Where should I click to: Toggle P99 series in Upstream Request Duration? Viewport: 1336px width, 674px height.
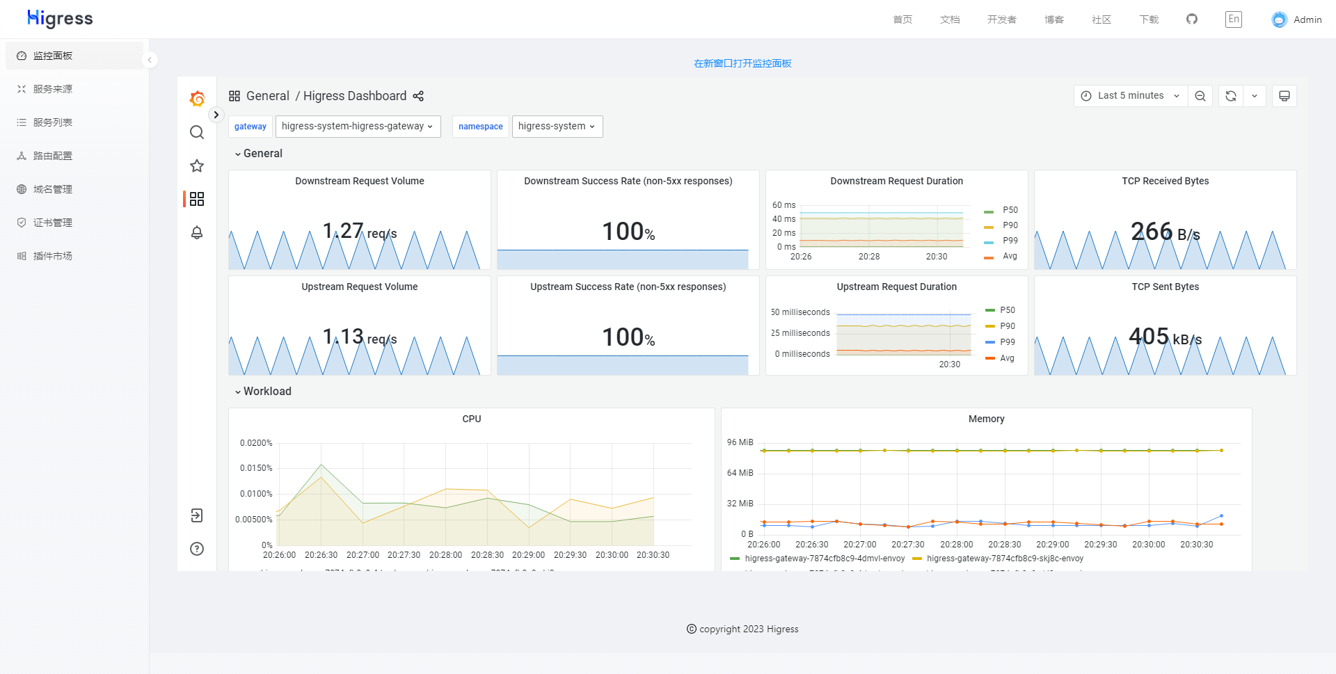[x=1007, y=342]
